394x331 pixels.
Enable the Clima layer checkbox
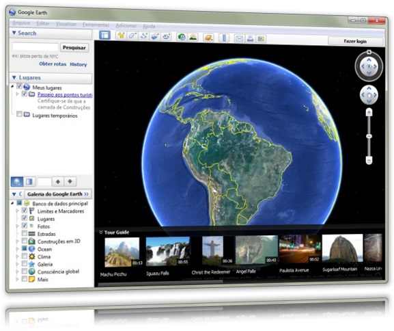coord(25,256)
